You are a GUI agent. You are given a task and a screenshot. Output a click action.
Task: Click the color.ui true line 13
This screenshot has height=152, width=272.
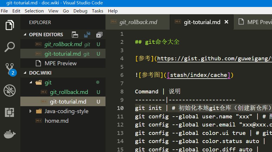tap(203, 133)
